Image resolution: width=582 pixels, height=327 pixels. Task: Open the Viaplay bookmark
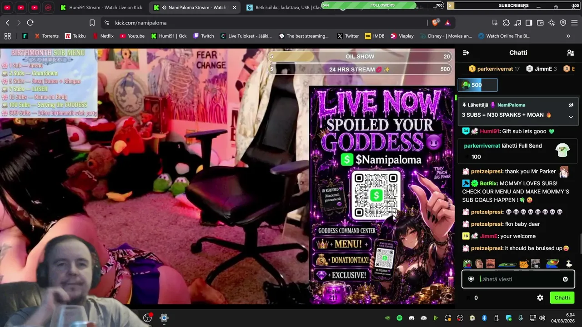(x=402, y=36)
